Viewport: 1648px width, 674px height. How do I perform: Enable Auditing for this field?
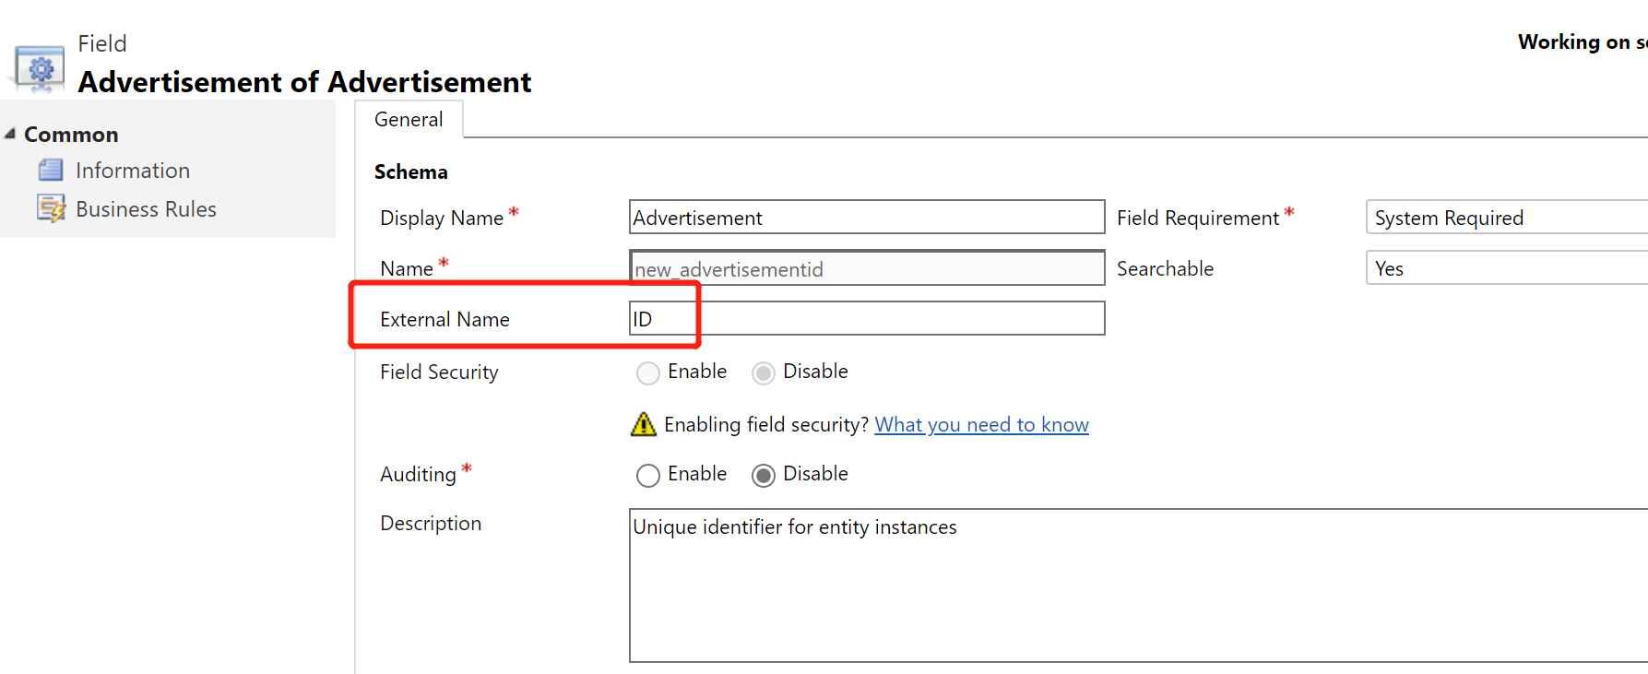click(x=648, y=475)
